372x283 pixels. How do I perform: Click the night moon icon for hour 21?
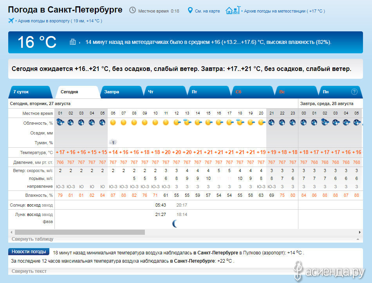pos(271,123)
